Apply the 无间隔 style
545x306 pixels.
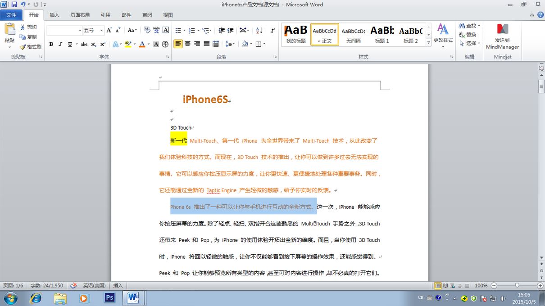[x=353, y=35]
